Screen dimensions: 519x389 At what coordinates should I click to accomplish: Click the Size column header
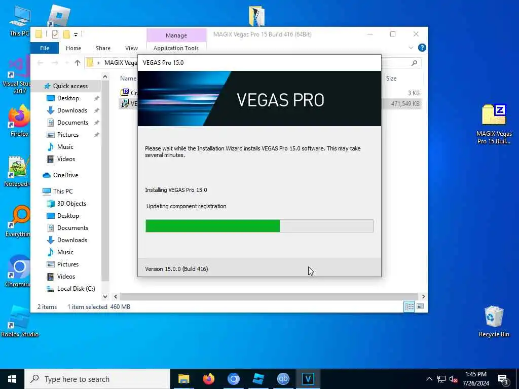pos(391,79)
